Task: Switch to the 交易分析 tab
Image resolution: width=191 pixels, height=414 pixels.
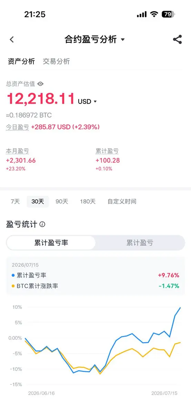Action: point(56,61)
